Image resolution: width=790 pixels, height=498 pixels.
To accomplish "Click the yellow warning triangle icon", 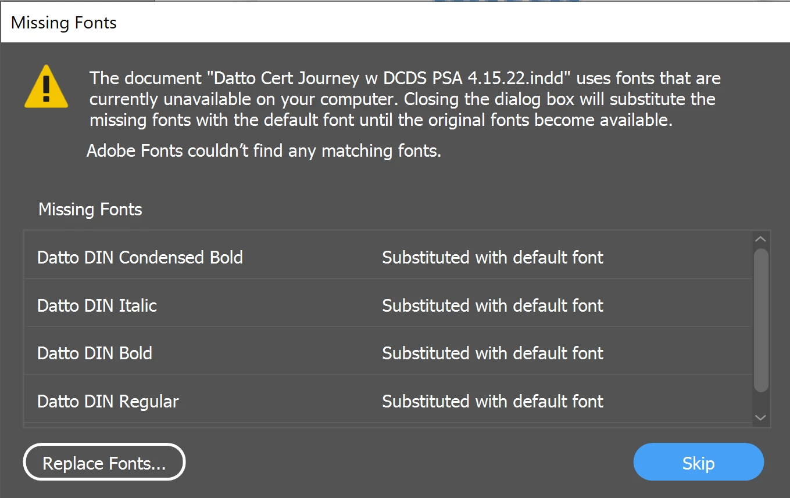I will click(46, 87).
